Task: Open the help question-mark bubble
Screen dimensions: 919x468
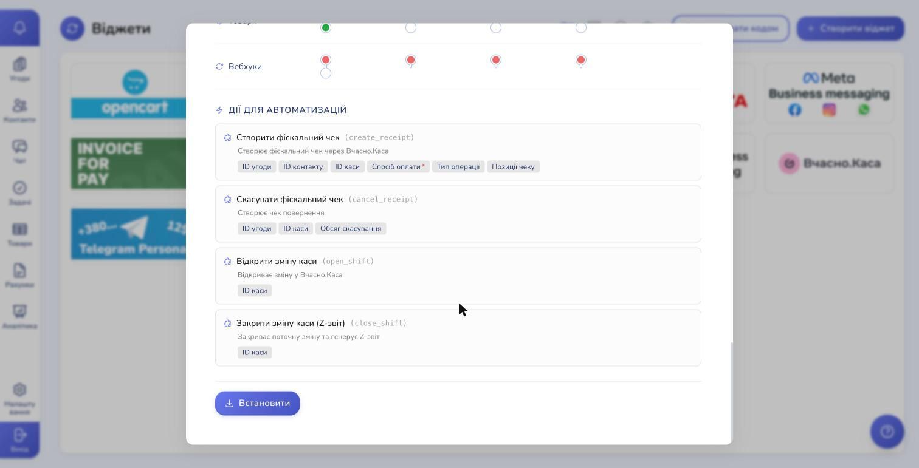Action: point(887,432)
